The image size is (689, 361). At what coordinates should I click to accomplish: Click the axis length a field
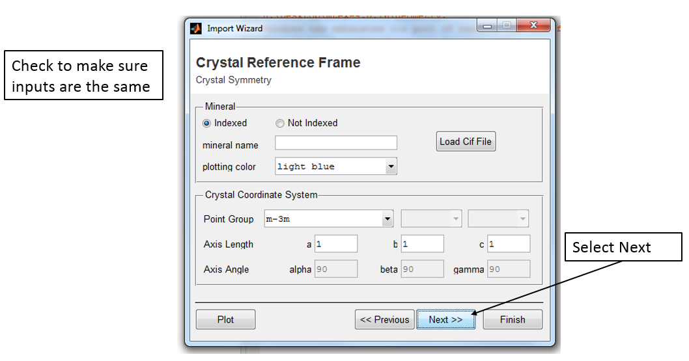tap(336, 245)
